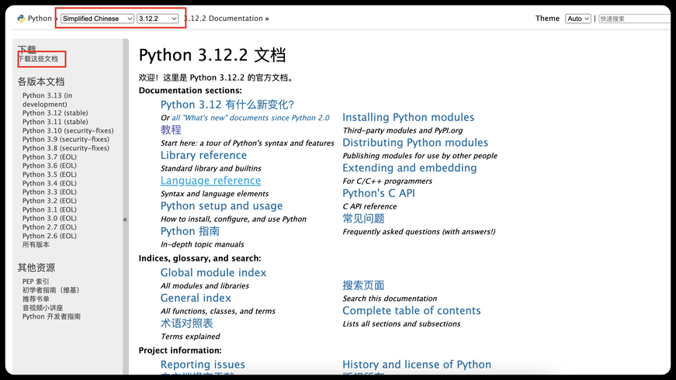Click 下载这些文档 download link
The width and height of the screenshot is (676, 380).
38,59
